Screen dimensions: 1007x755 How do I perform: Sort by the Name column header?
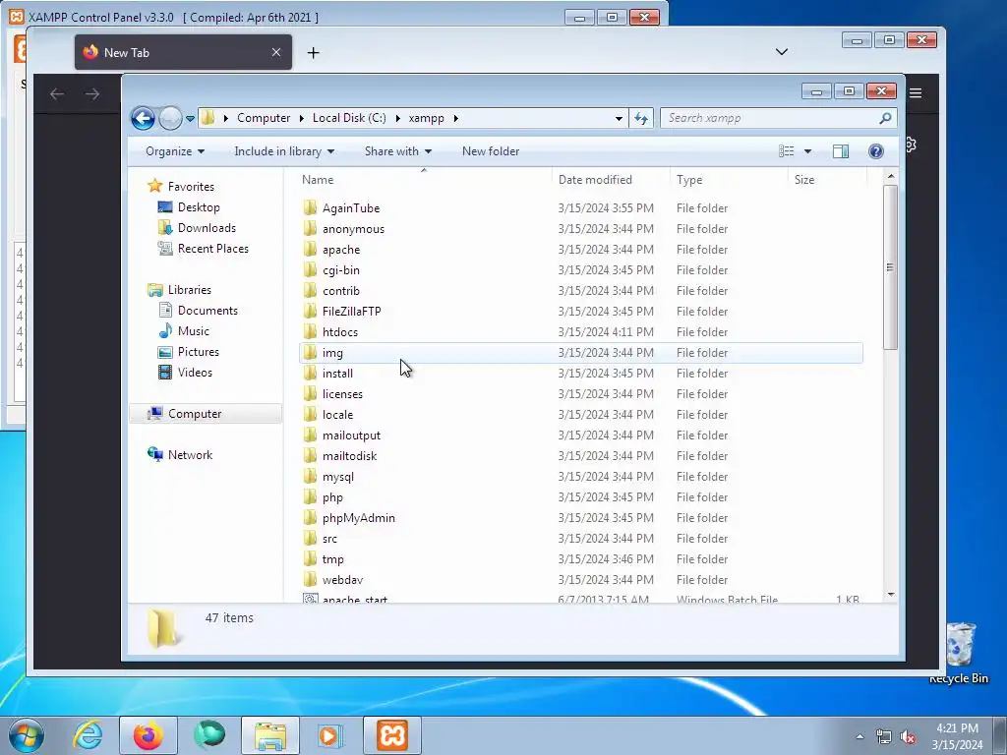(318, 180)
